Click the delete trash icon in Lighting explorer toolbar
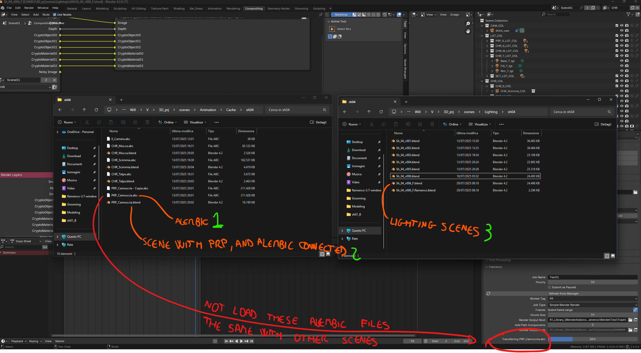Image resolution: width=641 pixels, height=353 pixels. 432,124
